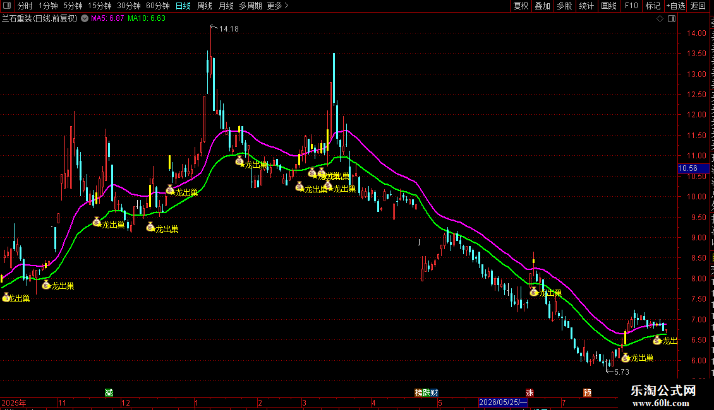Click the blue 财 event marker
714x410 pixels.
coord(435,393)
